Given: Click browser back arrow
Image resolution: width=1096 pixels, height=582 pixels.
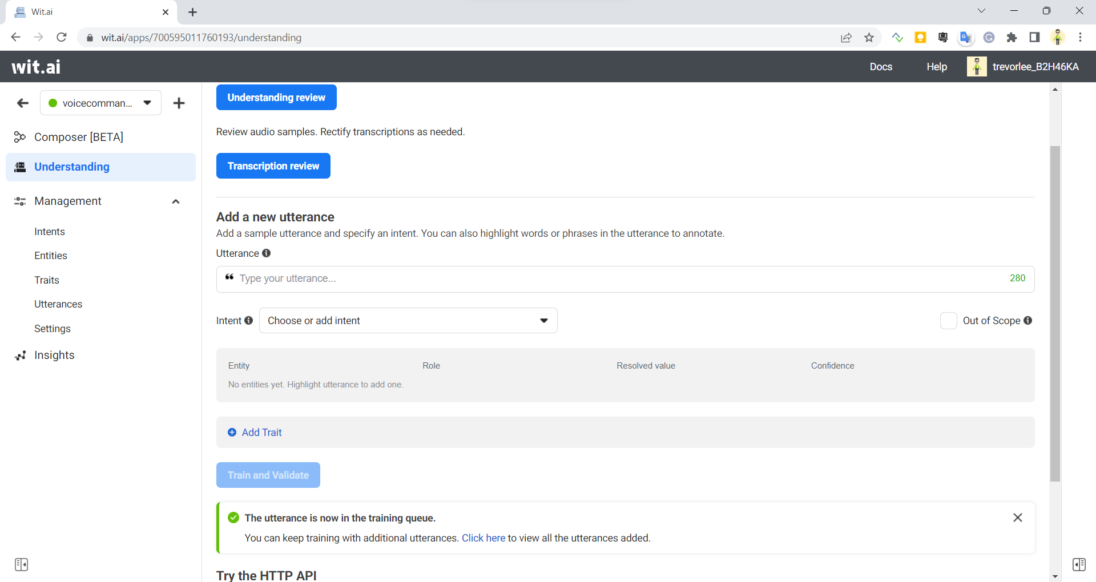Looking at the screenshot, I should tap(16, 38).
